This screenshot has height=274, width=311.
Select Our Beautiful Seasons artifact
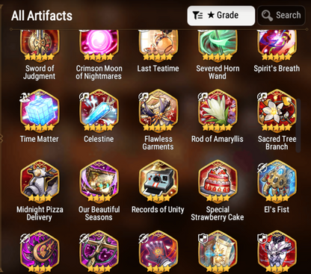tap(99, 181)
